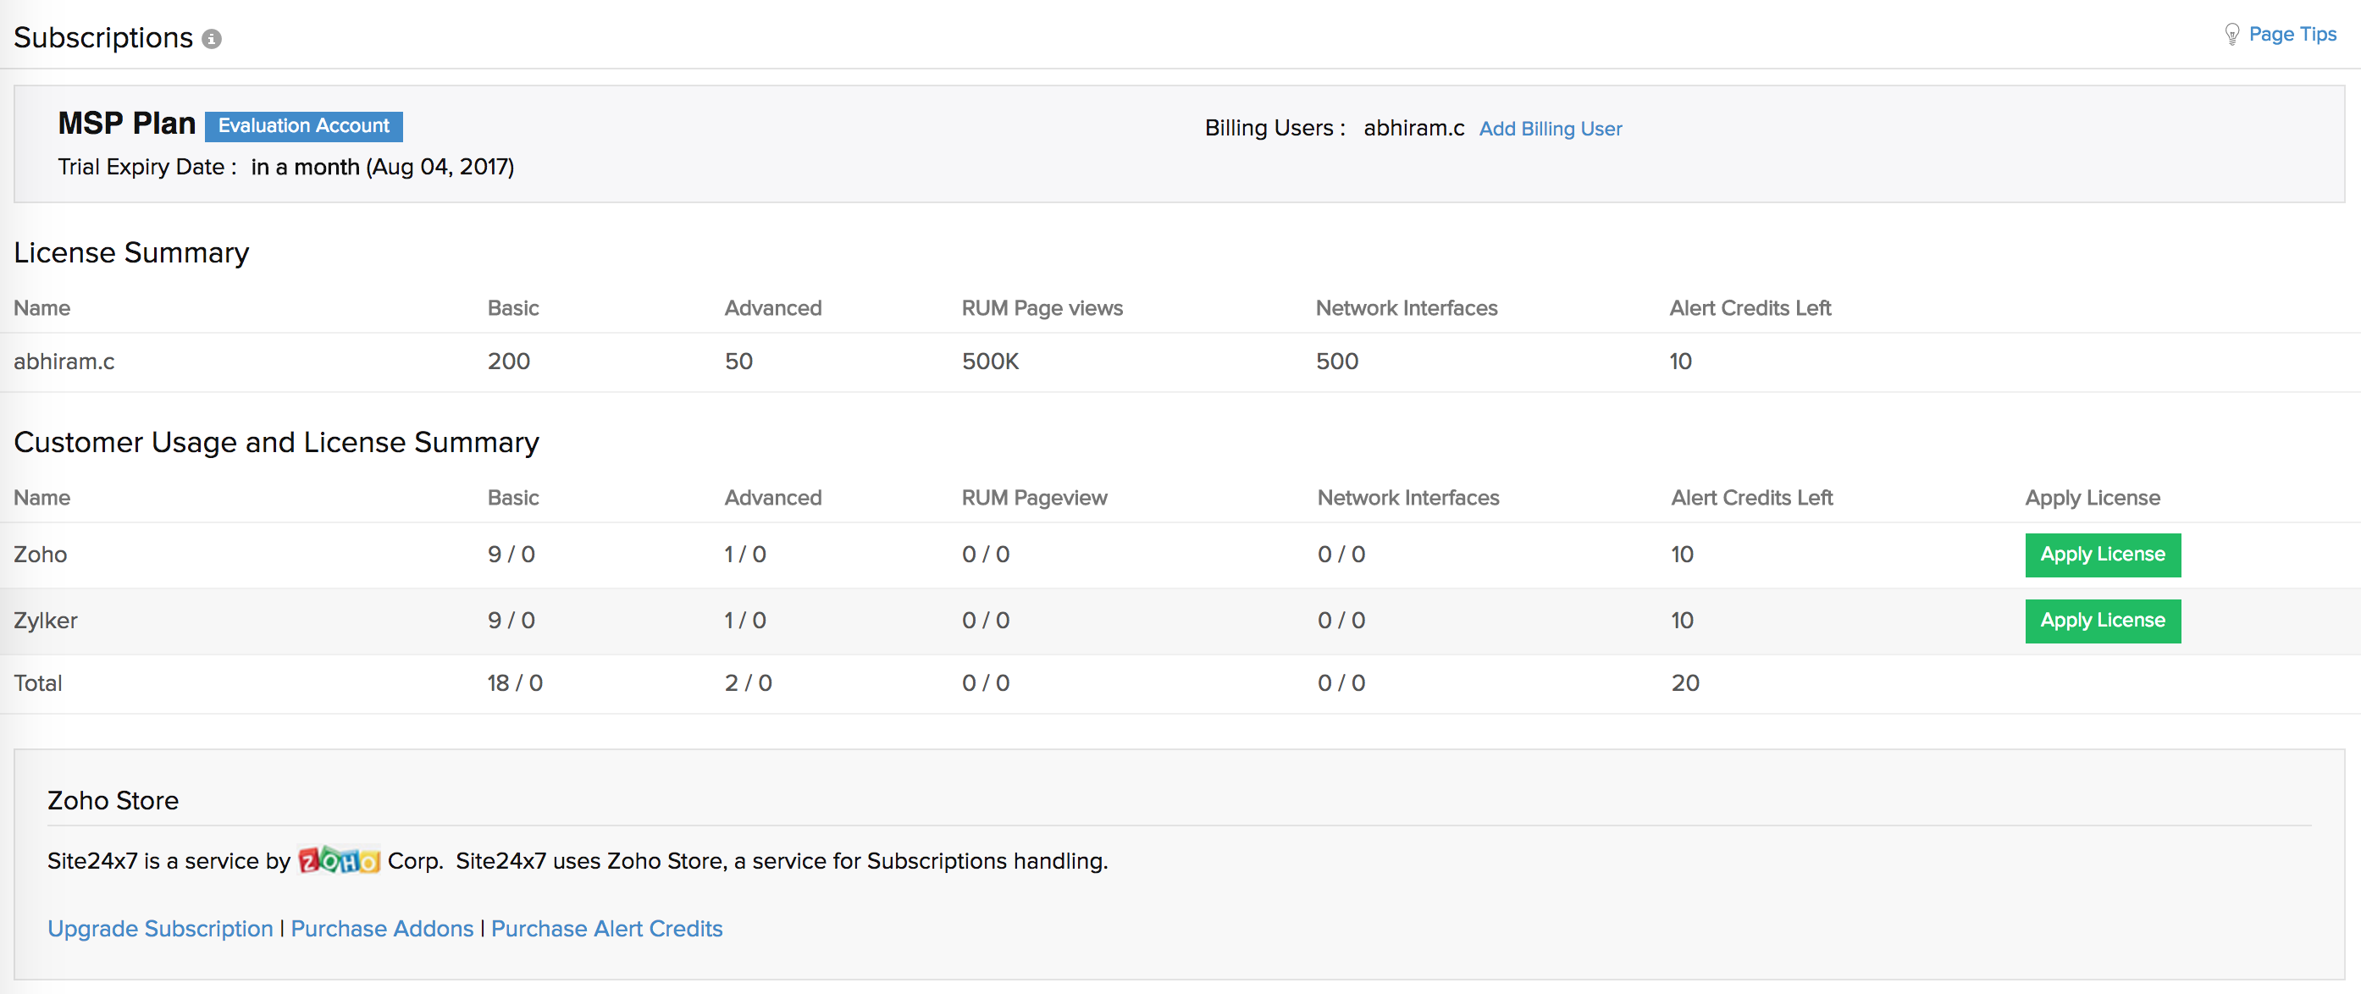Click the 500 Network Interfaces value
Image resolution: width=2361 pixels, height=994 pixels.
point(1337,361)
